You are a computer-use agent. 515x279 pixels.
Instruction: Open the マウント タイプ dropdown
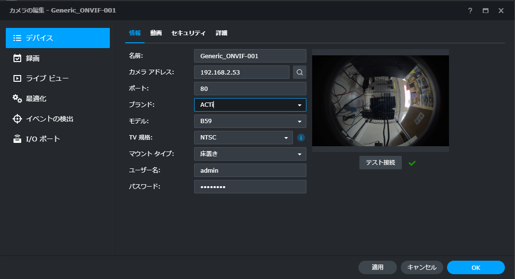point(251,154)
